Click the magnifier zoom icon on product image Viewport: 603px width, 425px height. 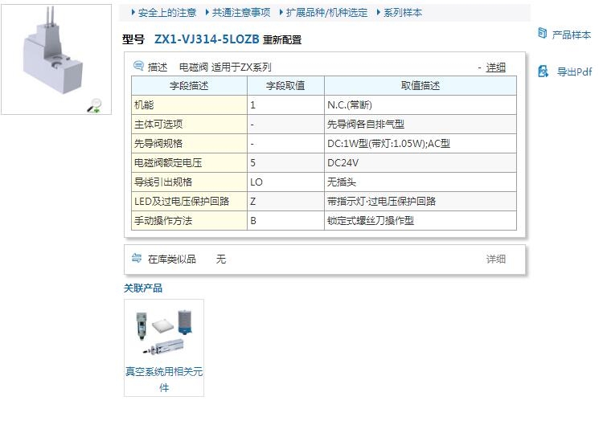tap(95, 104)
